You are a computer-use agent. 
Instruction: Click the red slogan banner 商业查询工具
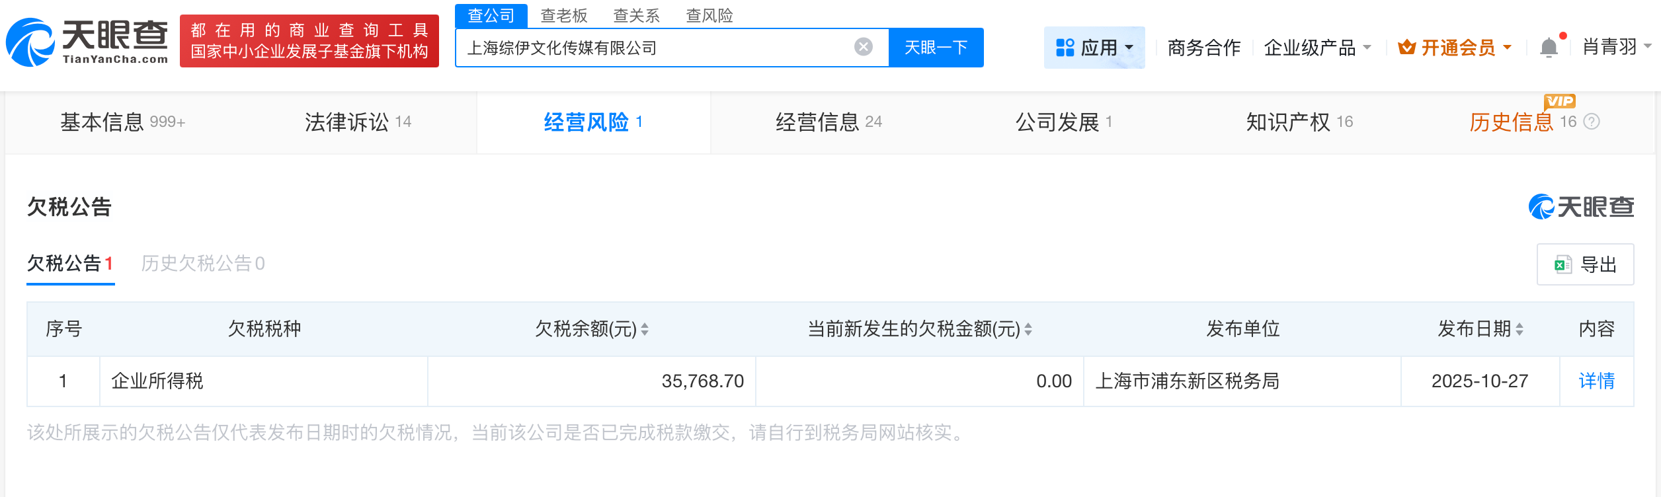309,41
